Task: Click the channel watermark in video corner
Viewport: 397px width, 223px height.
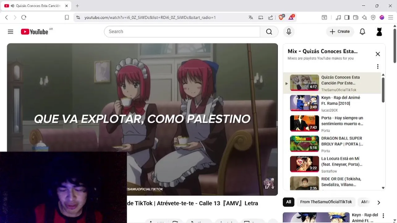Action: pyautogui.click(x=269, y=183)
